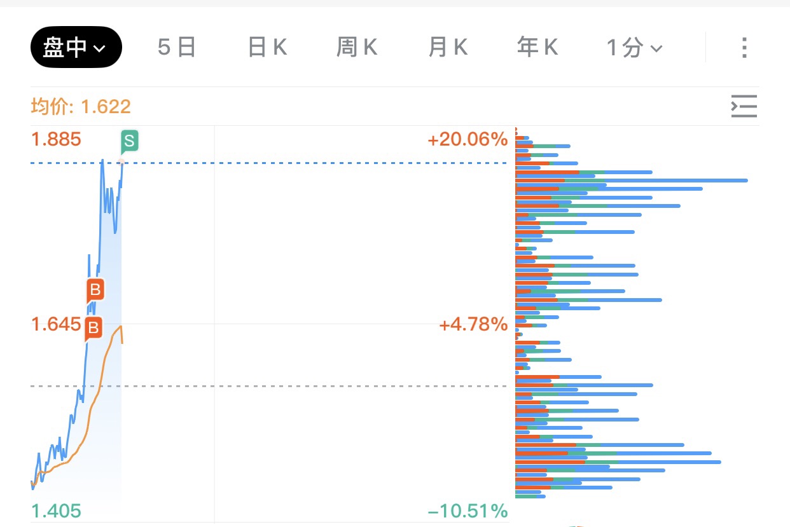Screen dimensions: 790x527
Task: Select the 日K chart tab
Action: point(267,47)
